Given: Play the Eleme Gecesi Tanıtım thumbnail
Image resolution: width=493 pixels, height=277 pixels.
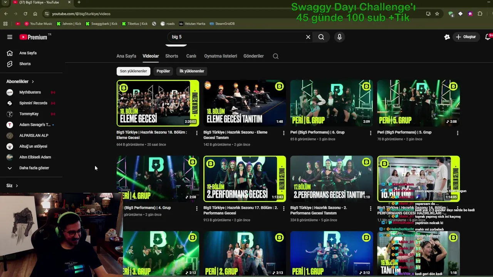Looking at the screenshot, I should pyautogui.click(x=245, y=103).
